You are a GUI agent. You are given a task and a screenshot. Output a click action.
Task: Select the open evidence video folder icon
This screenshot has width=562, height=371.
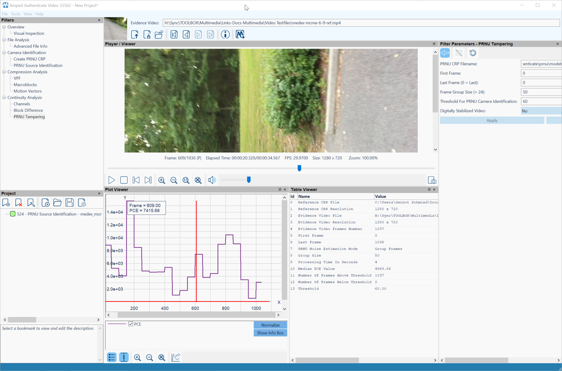(x=159, y=34)
